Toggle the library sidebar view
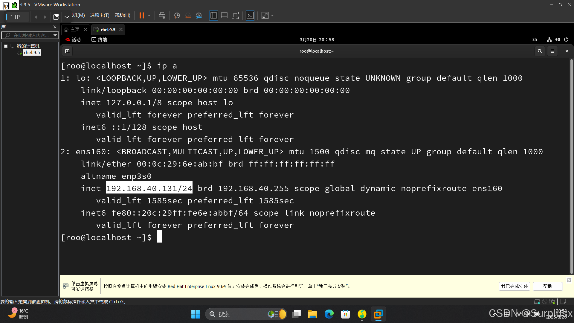 coord(213,16)
